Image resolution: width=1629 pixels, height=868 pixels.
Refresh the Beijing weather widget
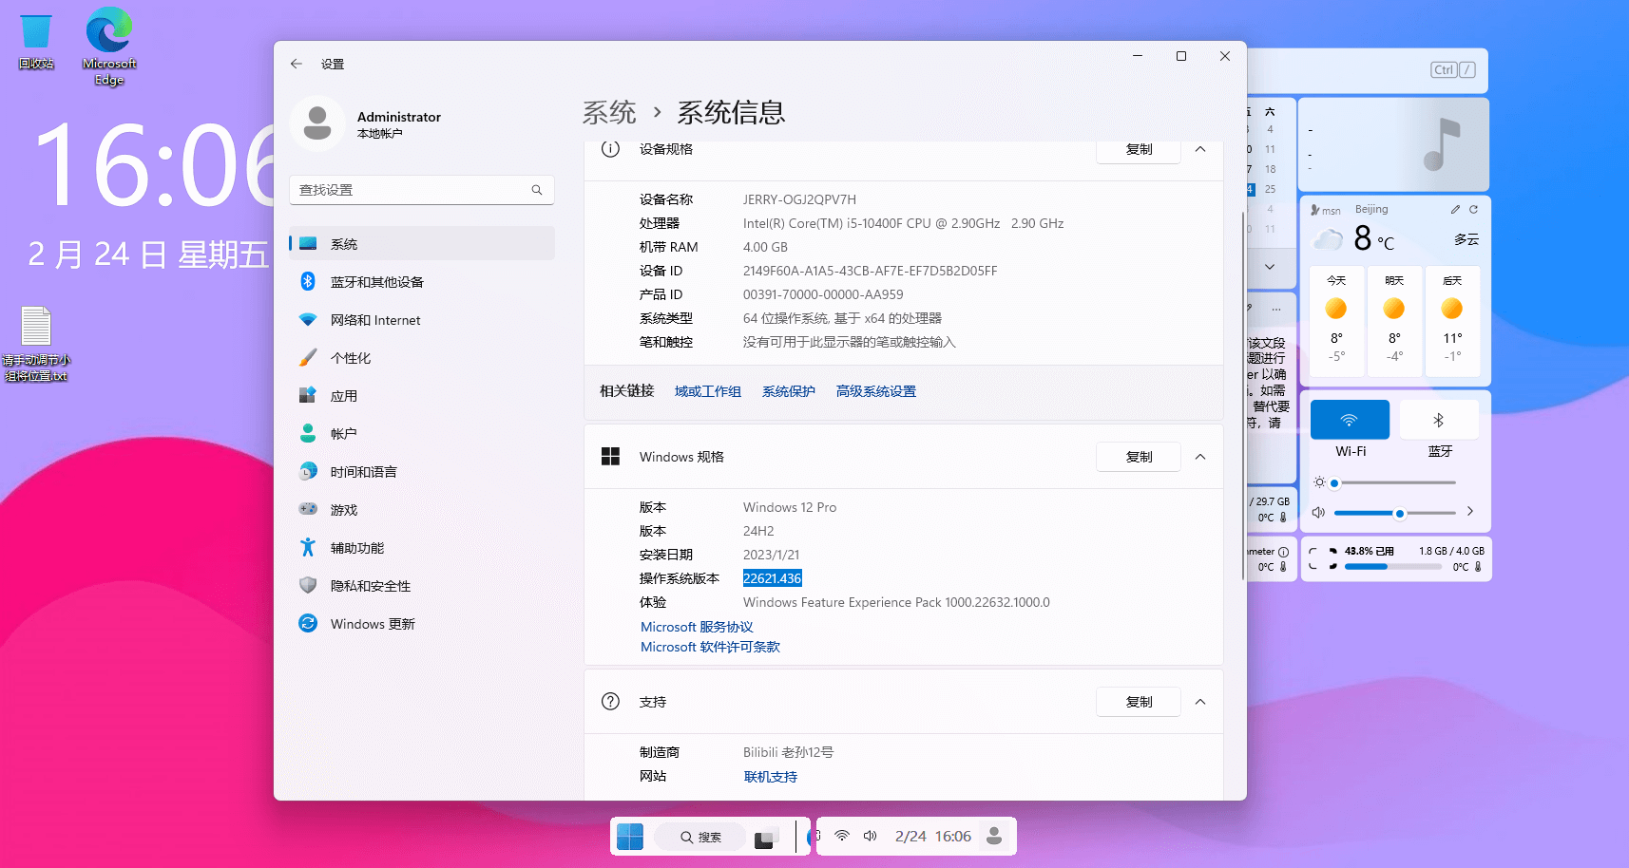[1473, 209]
